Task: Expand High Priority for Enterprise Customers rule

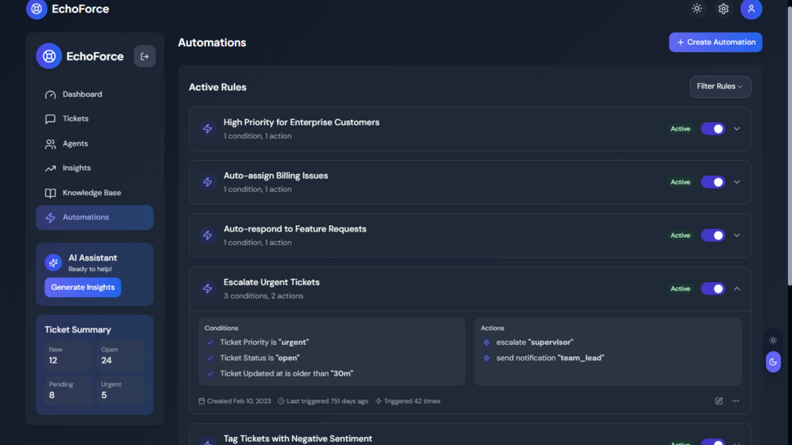Action: 737,128
